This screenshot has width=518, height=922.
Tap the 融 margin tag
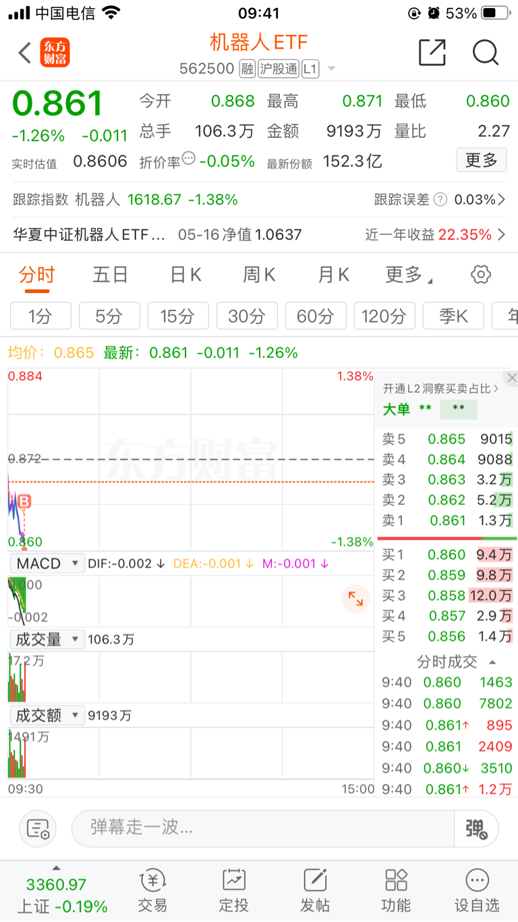coord(248,69)
